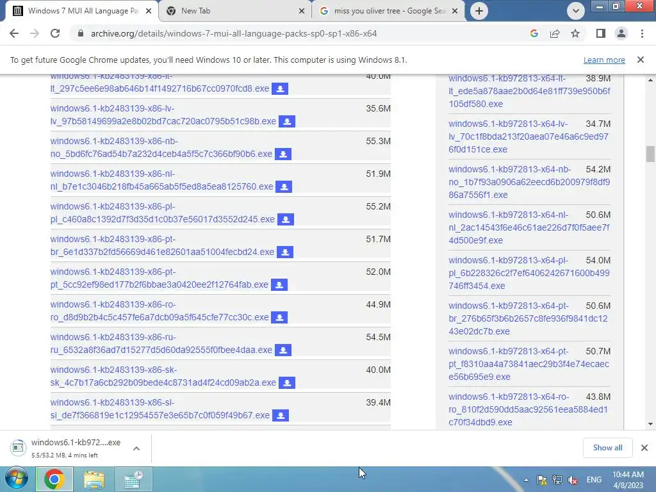This screenshot has height=492, width=656.
Task: Open a new browser tab
Action: [479, 11]
